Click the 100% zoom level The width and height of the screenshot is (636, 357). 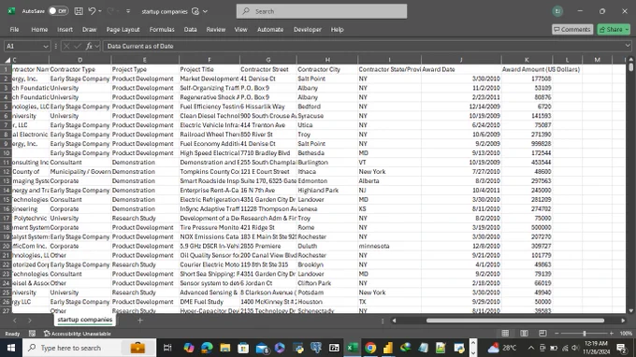tap(626, 334)
